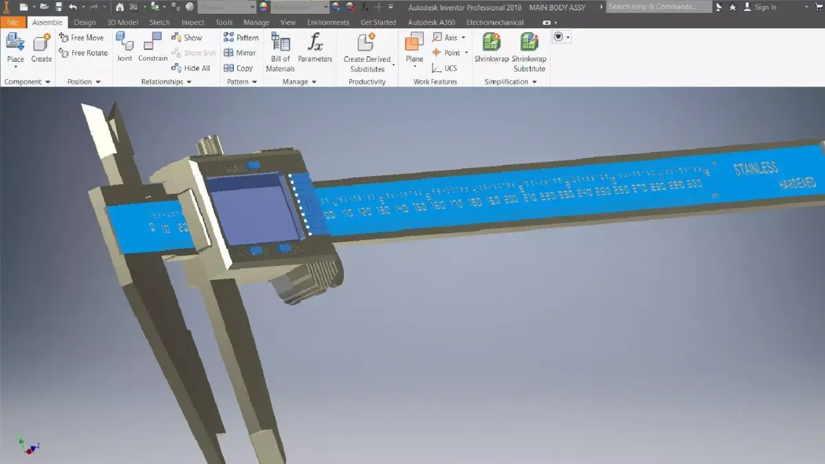The image size is (825, 464).
Task: Open the Material dropdown box
Action: click(227, 7)
